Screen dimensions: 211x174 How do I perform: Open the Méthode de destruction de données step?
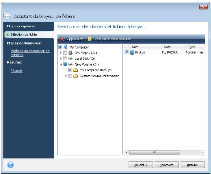click(x=30, y=53)
